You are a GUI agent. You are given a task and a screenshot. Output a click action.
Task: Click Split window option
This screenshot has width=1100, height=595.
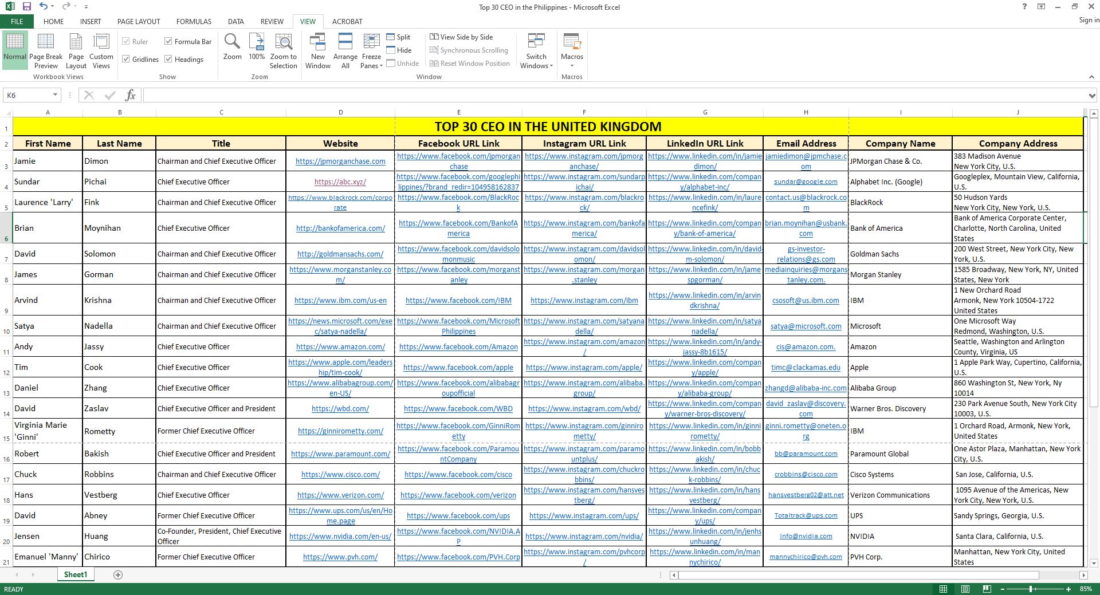tap(399, 37)
